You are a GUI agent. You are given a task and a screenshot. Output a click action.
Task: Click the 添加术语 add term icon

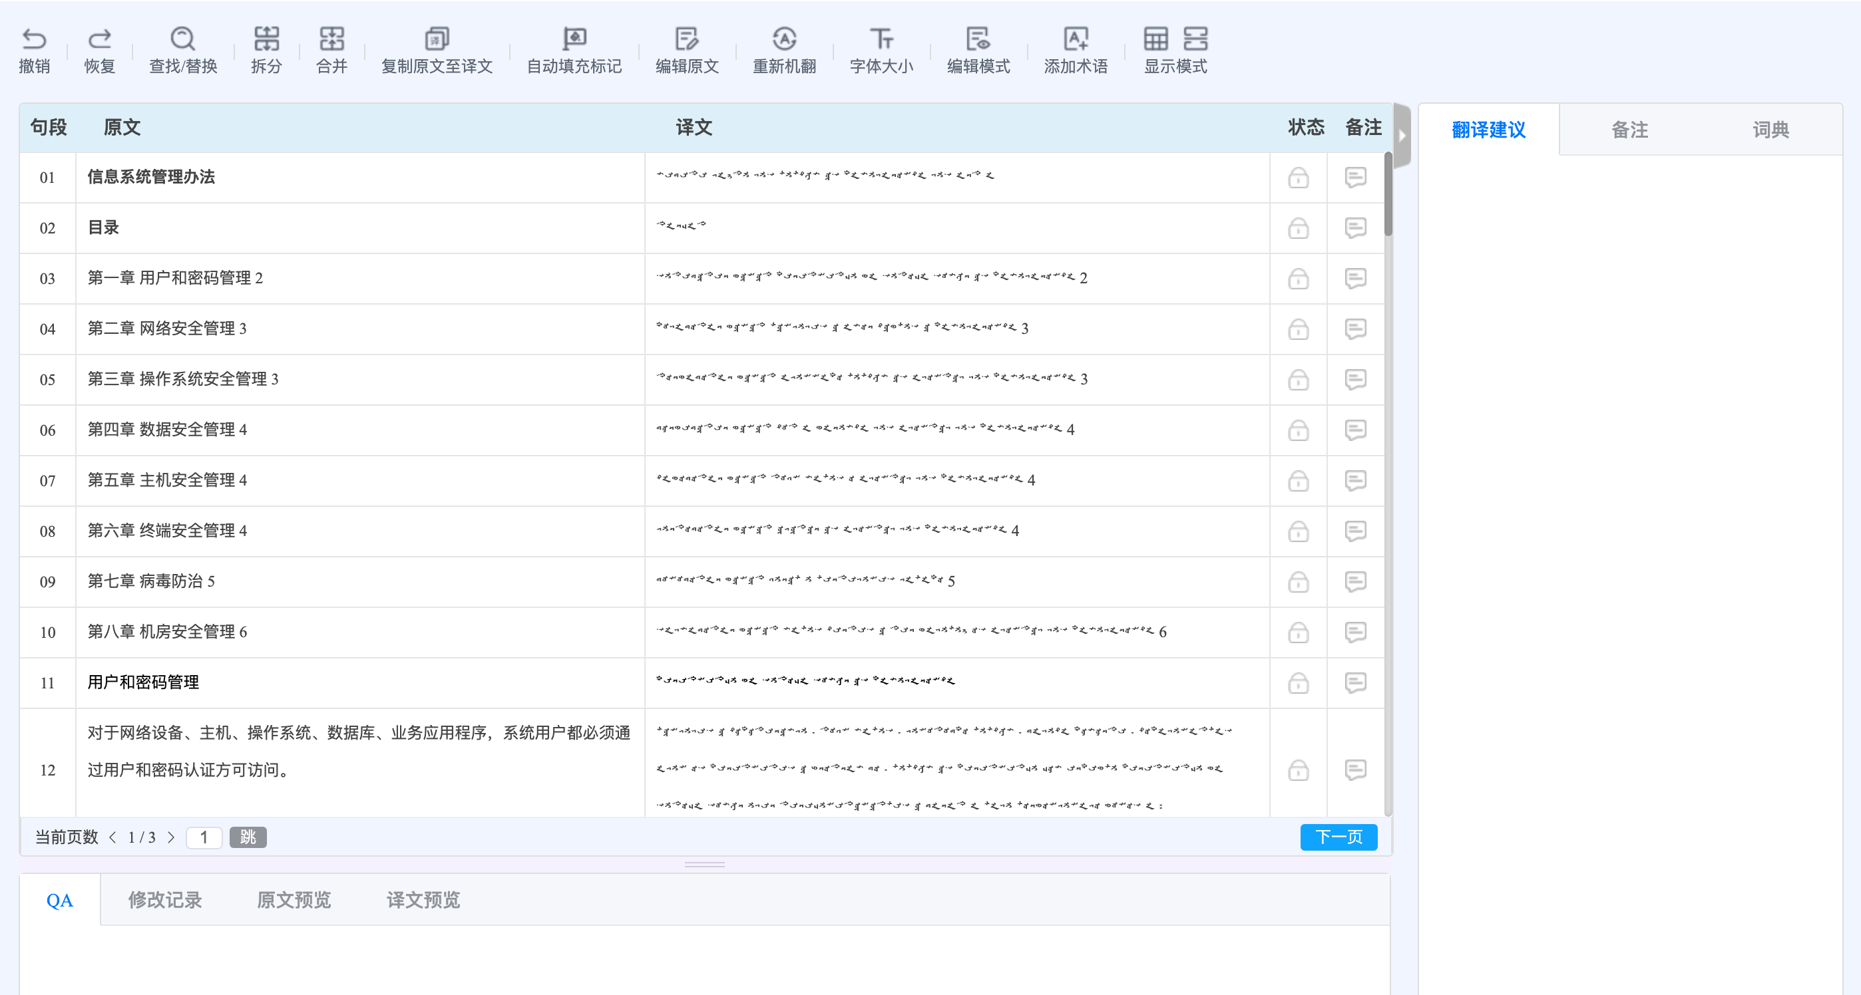[1075, 39]
